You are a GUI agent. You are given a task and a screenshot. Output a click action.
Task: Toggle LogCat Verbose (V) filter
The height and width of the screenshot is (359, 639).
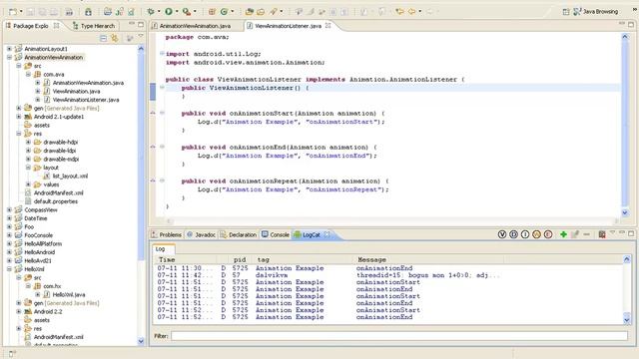coord(502,234)
